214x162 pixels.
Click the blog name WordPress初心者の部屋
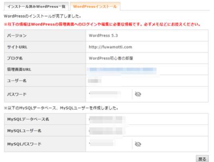(111, 58)
